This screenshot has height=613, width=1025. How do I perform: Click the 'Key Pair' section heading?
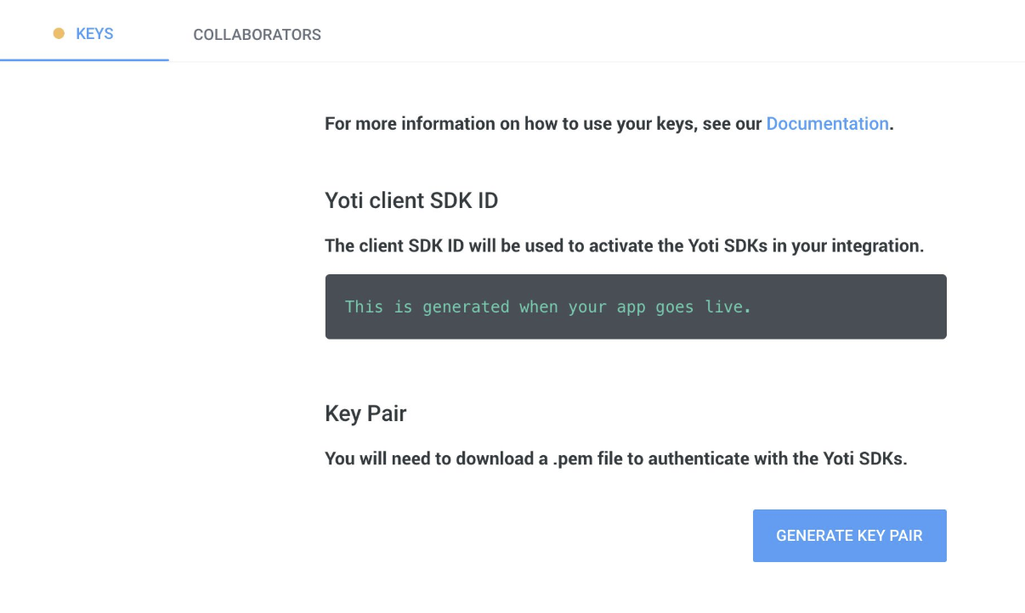(x=365, y=413)
